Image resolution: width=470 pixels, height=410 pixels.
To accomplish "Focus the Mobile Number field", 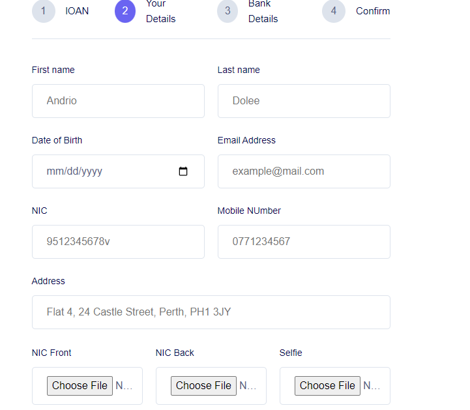I will point(304,242).
